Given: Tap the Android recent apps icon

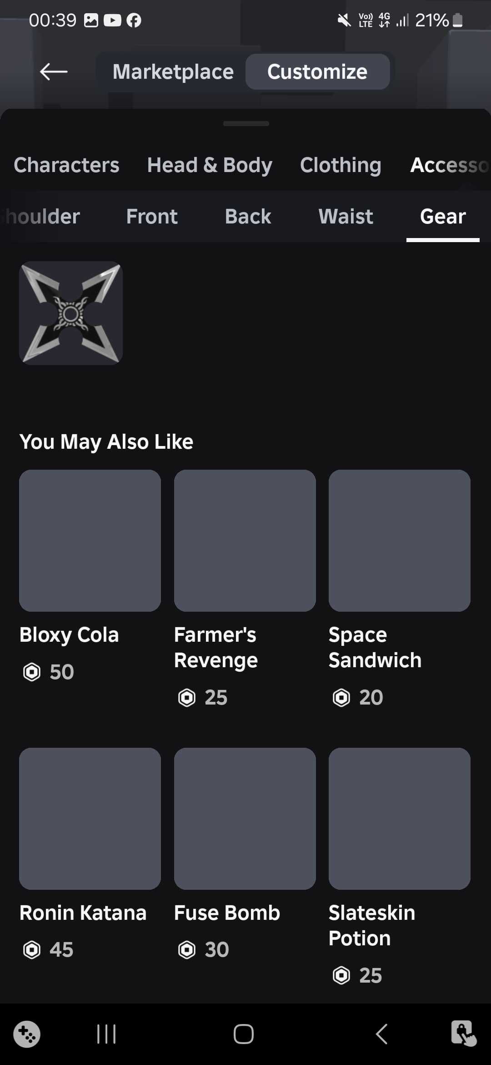Looking at the screenshot, I should (106, 1034).
